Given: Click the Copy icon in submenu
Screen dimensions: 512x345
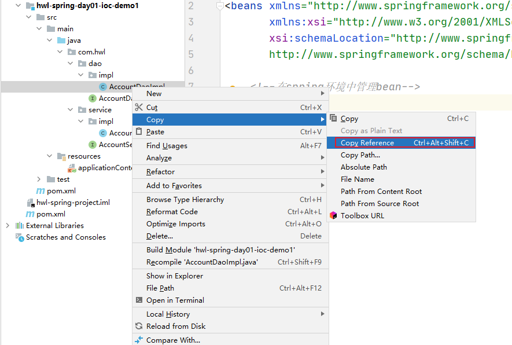Looking at the screenshot, I should [333, 118].
